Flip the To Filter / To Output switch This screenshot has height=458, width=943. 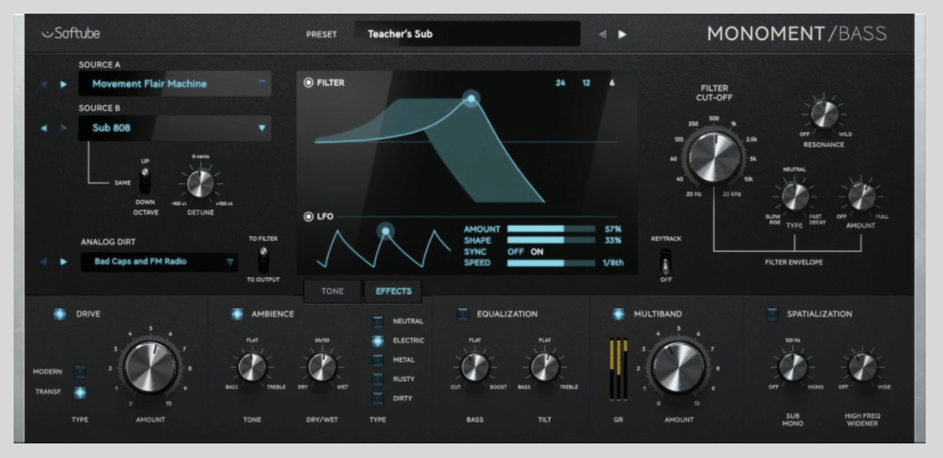pos(264,260)
